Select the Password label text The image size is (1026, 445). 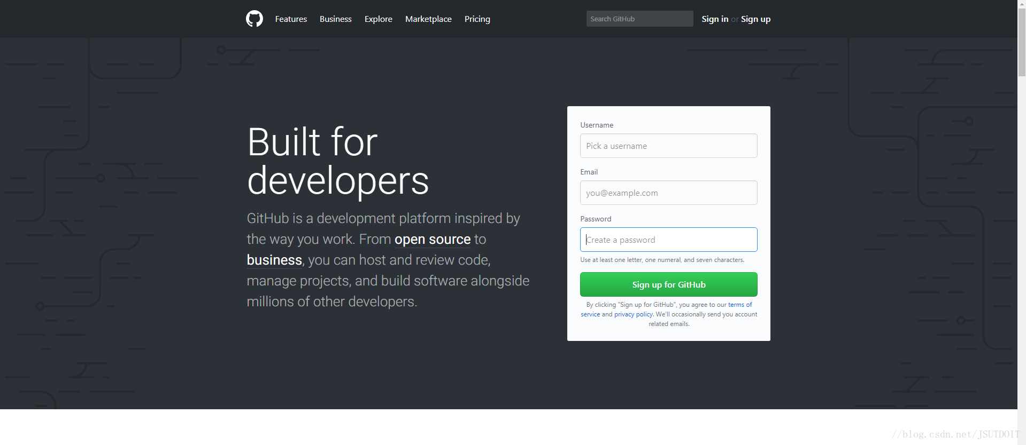click(596, 219)
